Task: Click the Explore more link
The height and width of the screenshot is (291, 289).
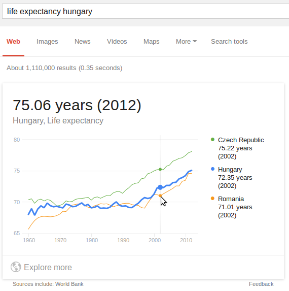Action: tap(48, 267)
